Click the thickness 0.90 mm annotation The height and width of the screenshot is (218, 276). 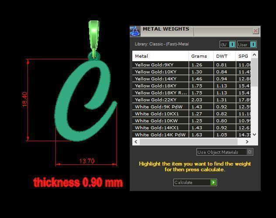pos(78,182)
